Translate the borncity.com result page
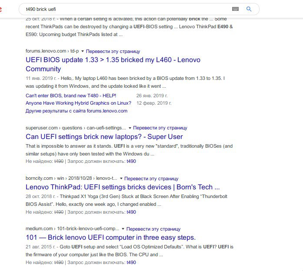Screen dimensions: 303x271 [x=151, y=178]
